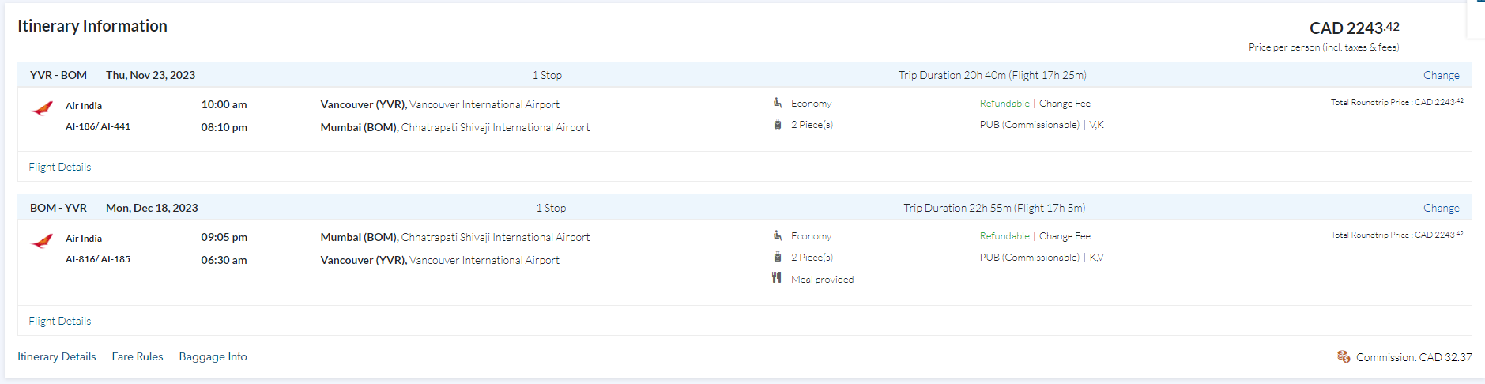Screen dimensions: 1485x384
Task: Click the Air India logo on outbound flight
Action: click(42, 108)
